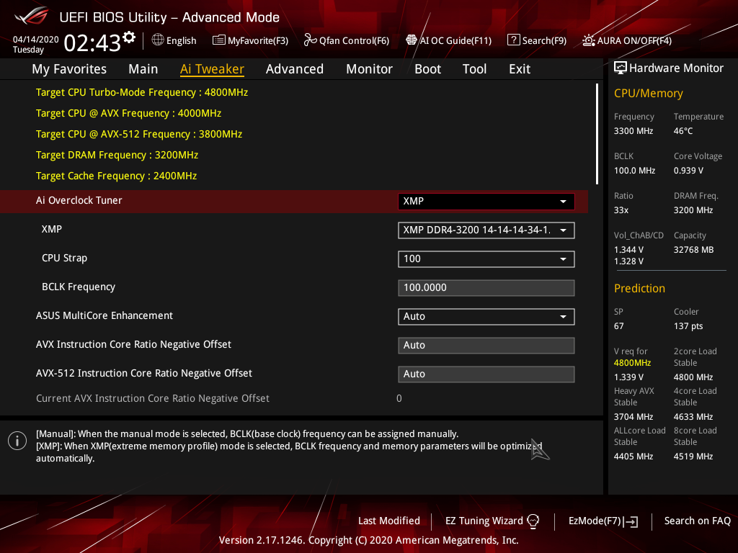Open time settings gear icon
Screen dimensions: 738x553
[x=128, y=37]
